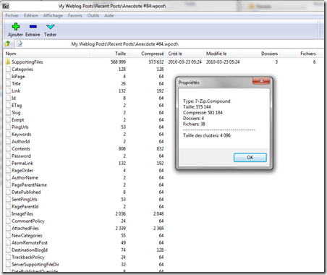
Task: Click the 568 999 size value
Action: (x=118, y=62)
